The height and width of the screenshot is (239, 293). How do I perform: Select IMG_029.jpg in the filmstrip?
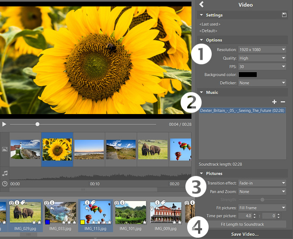point(25,216)
